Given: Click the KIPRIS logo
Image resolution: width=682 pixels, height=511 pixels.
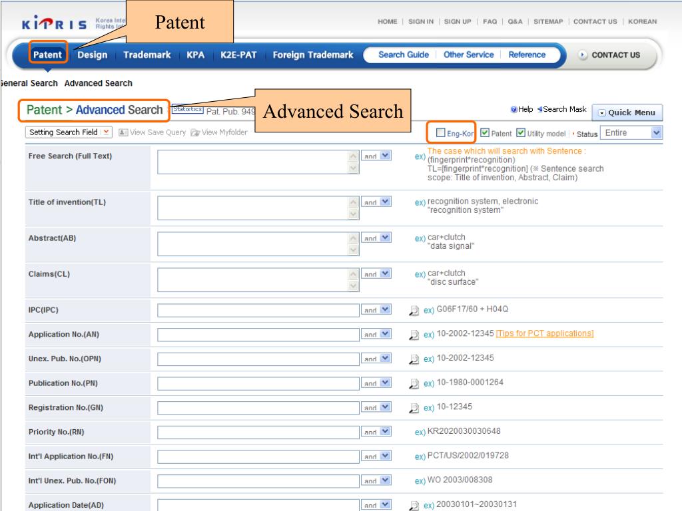Looking at the screenshot, I should pos(55,23).
